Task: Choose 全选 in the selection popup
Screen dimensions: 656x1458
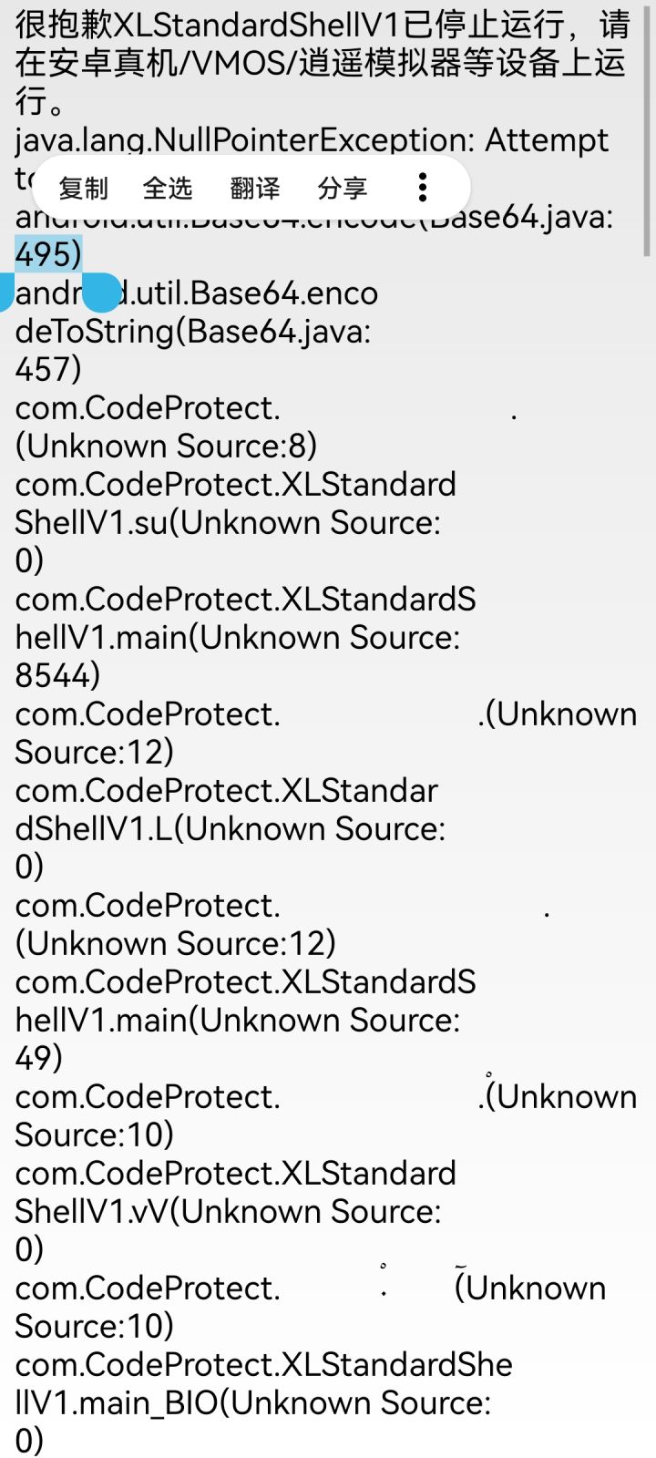Action: click(x=168, y=189)
